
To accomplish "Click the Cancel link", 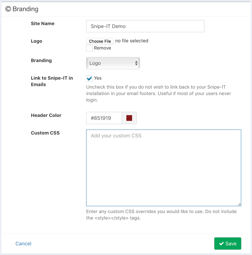I will [23, 244].
